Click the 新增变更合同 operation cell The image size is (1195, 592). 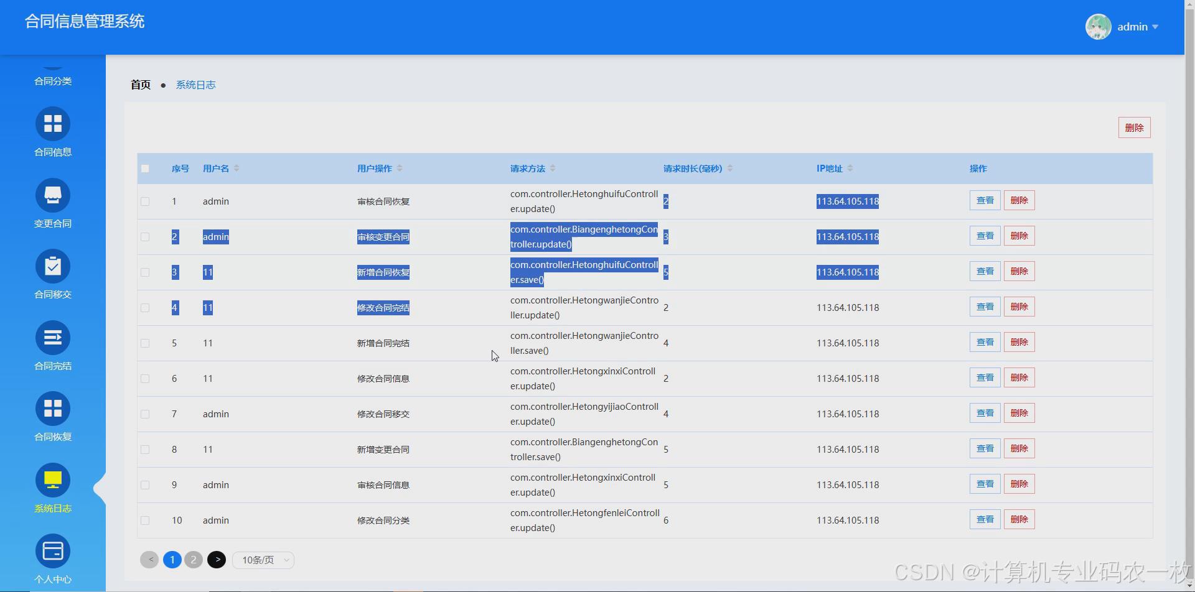pyautogui.click(x=383, y=450)
